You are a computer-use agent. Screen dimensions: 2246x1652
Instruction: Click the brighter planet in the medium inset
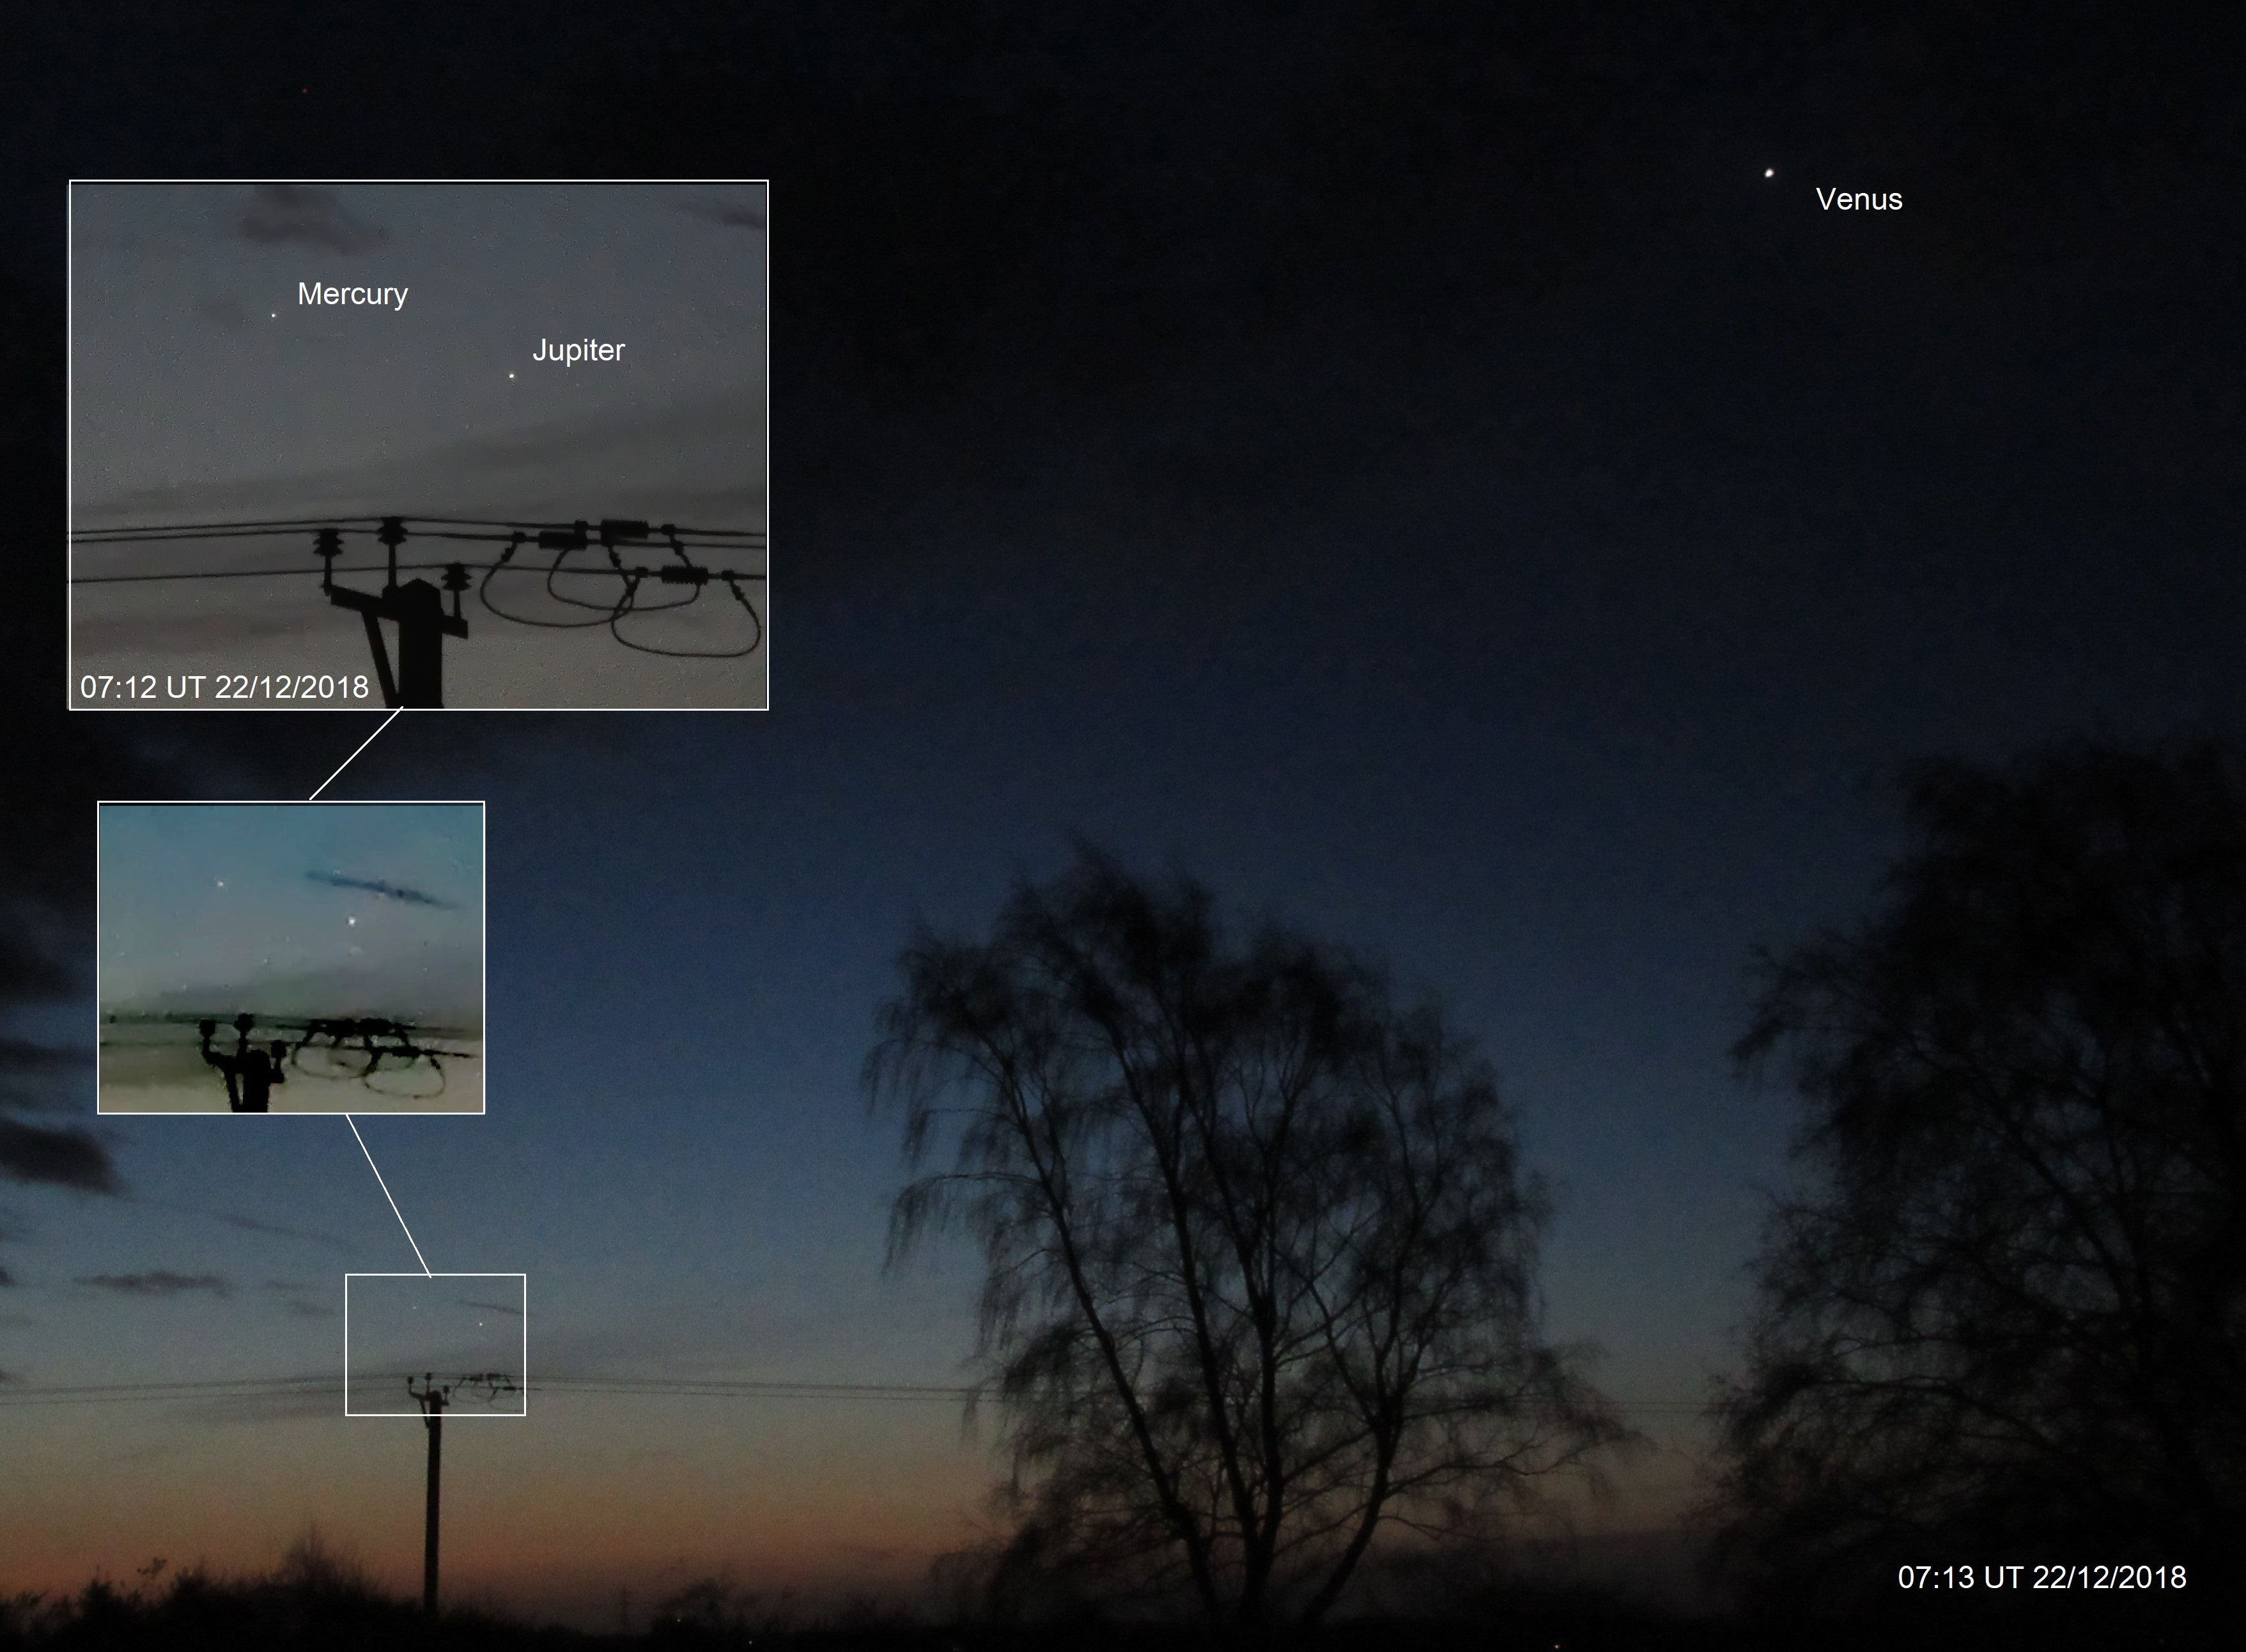[351, 921]
